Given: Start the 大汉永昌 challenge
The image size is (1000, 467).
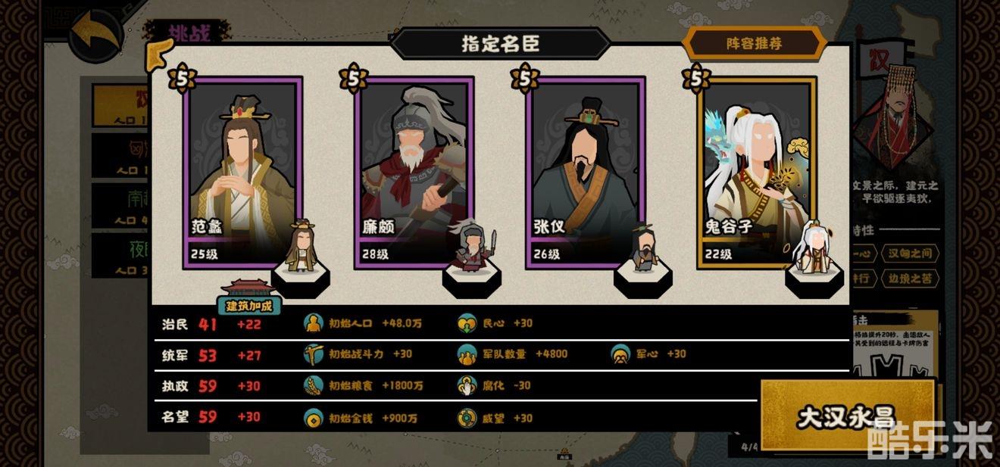Looking at the screenshot, I should pos(846,416).
